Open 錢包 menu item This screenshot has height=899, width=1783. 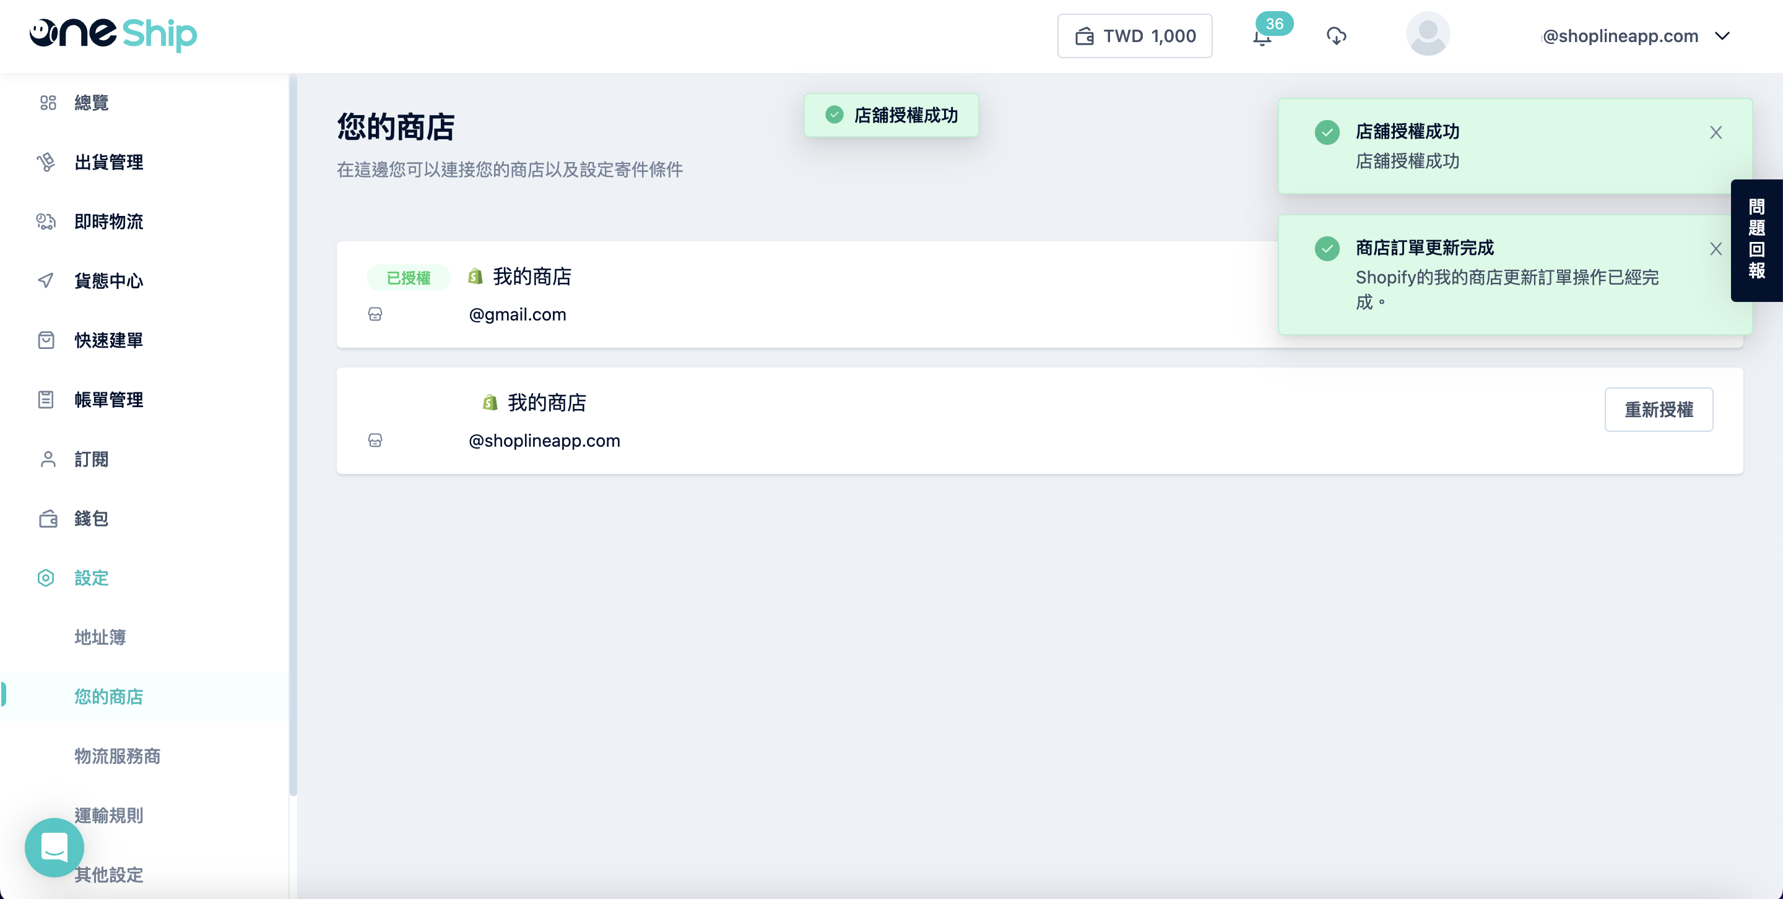coord(92,518)
